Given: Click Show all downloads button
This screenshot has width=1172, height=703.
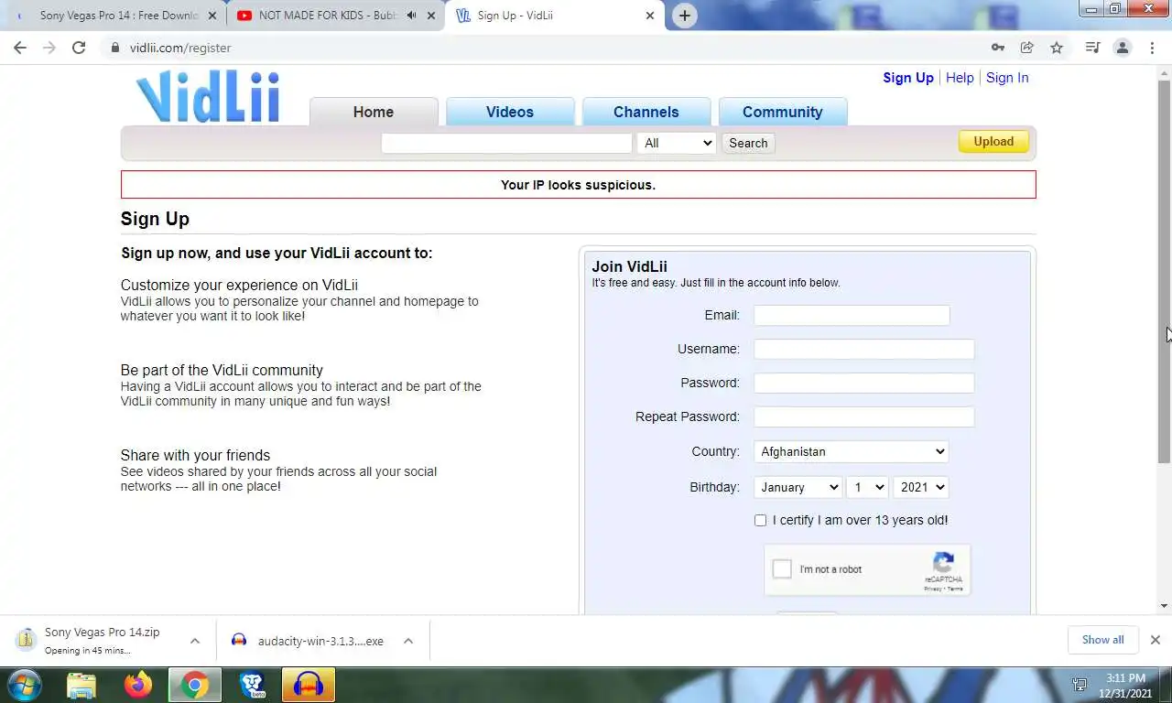Looking at the screenshot, I should pyautogui.click(x=1102, y=640).
